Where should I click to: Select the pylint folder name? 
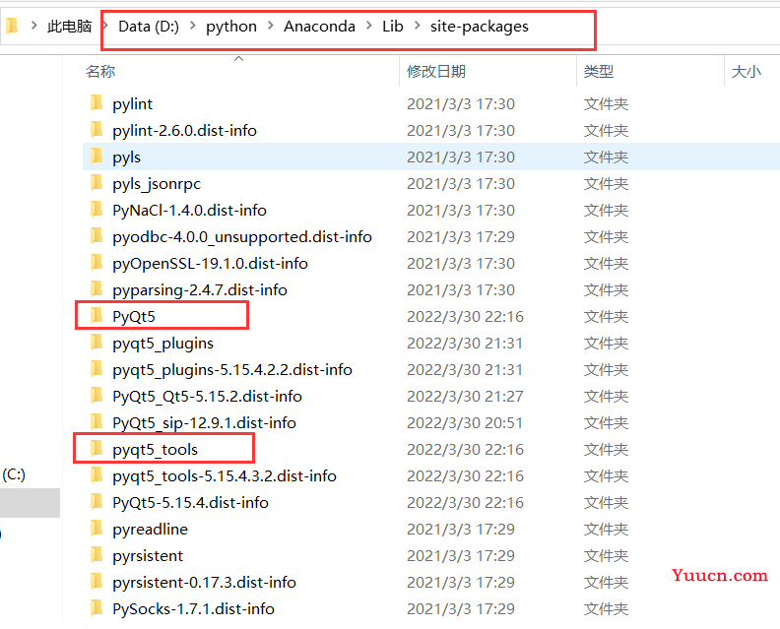tap(132, 104)
